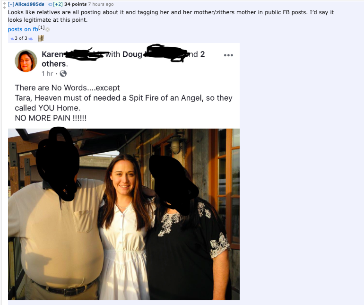Upvote the Alice1985ds comment

(4, 3)
